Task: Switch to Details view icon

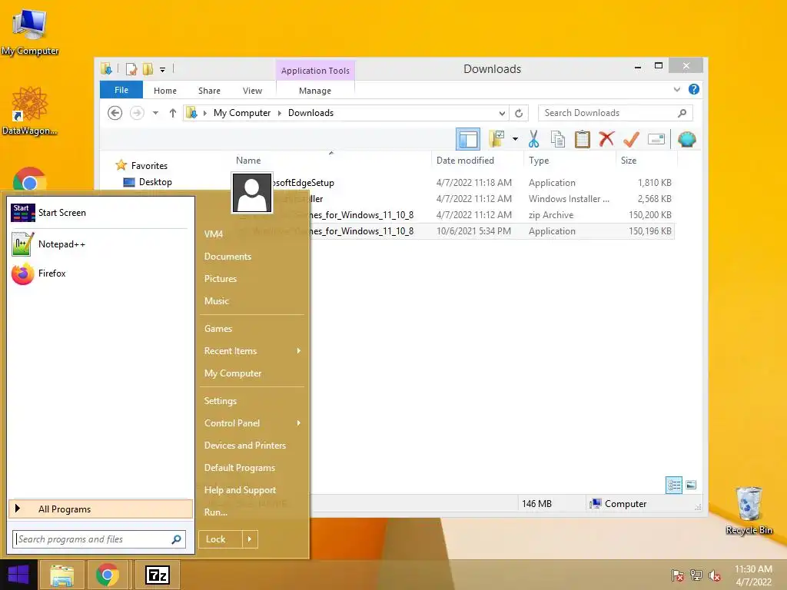Action: click(673, 485)
